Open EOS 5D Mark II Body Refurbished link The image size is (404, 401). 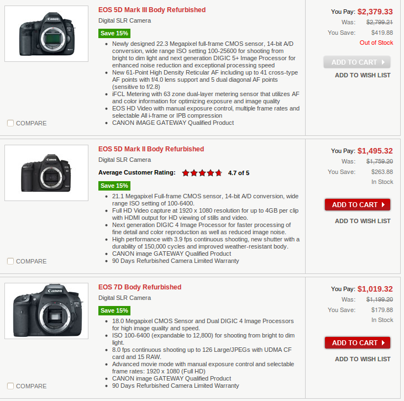(151, 149)
